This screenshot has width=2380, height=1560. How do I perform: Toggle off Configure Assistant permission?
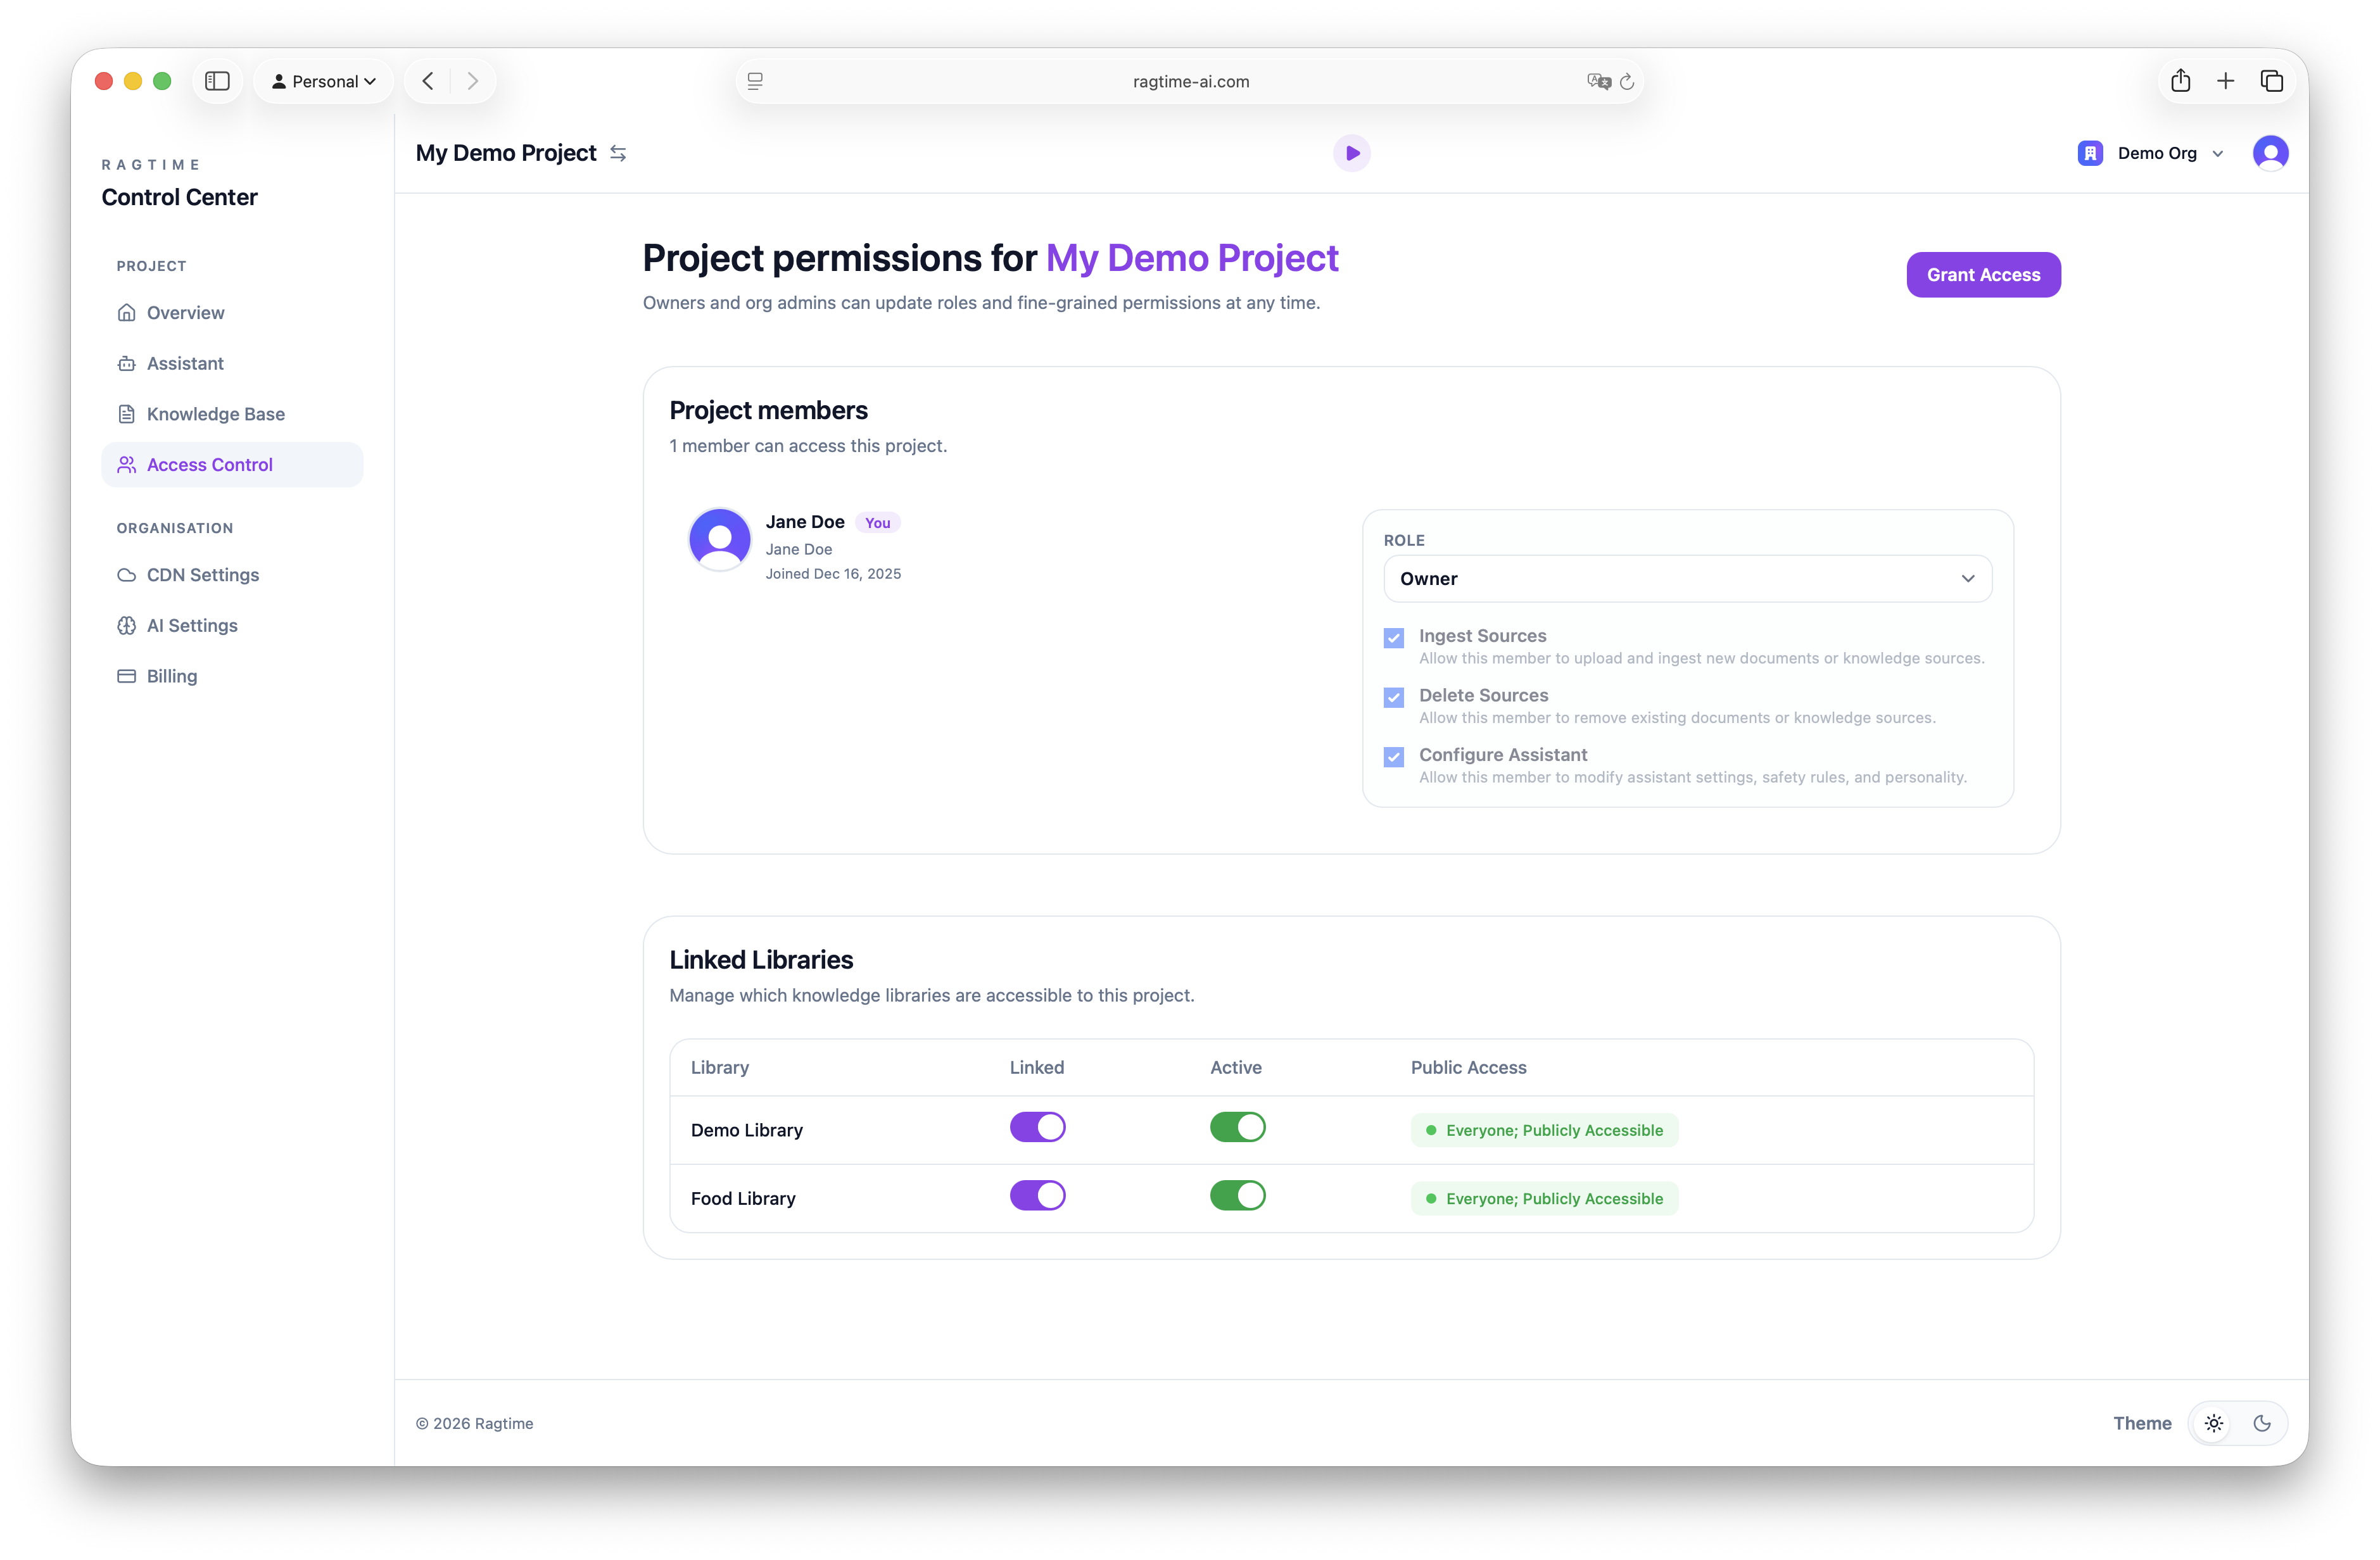click(x=1393, y=756)
